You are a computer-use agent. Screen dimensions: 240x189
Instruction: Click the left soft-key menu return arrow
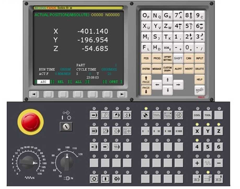pyautogui.click(x=34, y=94)
